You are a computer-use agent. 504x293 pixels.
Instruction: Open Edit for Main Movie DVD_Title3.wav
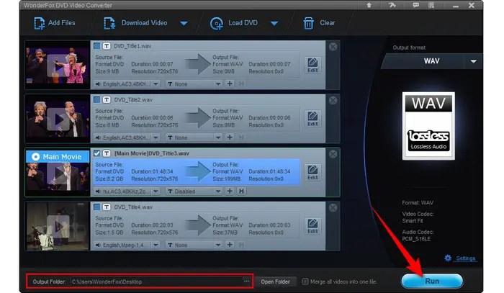tap(312, 172)
